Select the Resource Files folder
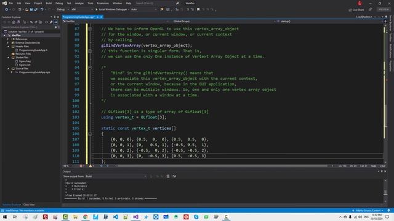This screenshot has width=394, height=221. 23,54
